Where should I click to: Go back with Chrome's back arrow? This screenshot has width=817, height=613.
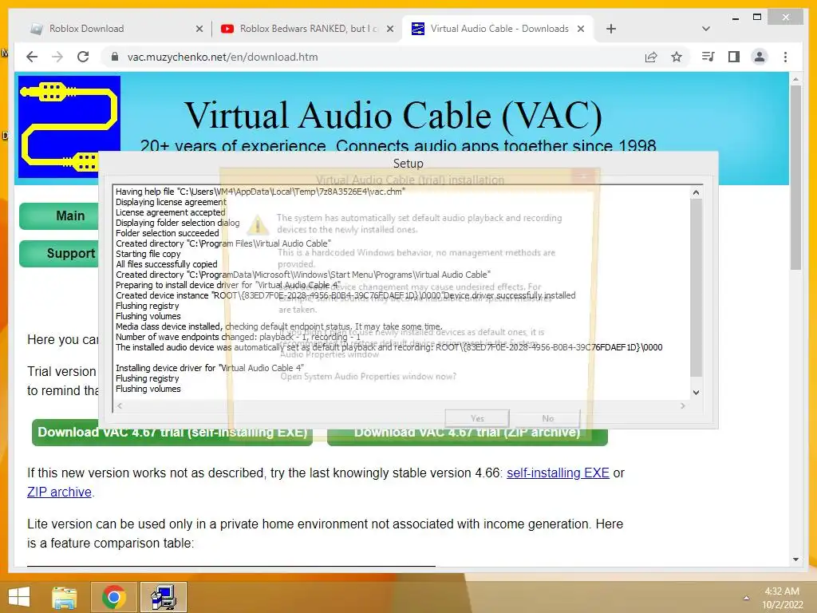pos(32,57)
